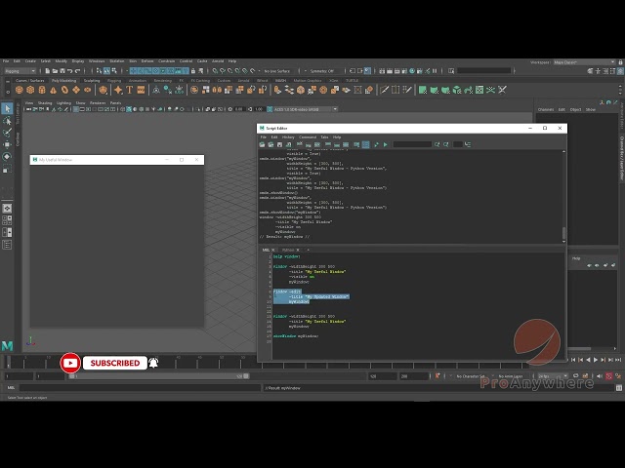
Task: Toggle the notification bell icon
Action: click(153, 363)
